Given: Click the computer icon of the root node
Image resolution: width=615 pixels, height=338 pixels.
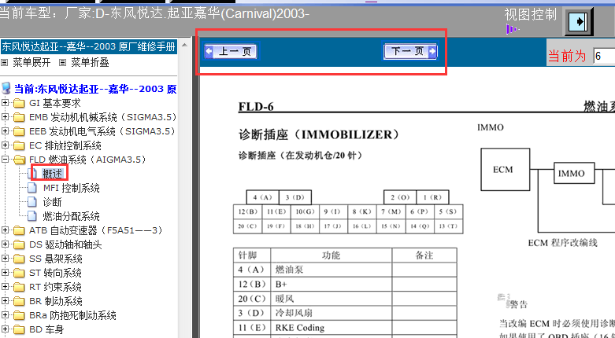Looking at the screenshot, I should tap(6, 88).
